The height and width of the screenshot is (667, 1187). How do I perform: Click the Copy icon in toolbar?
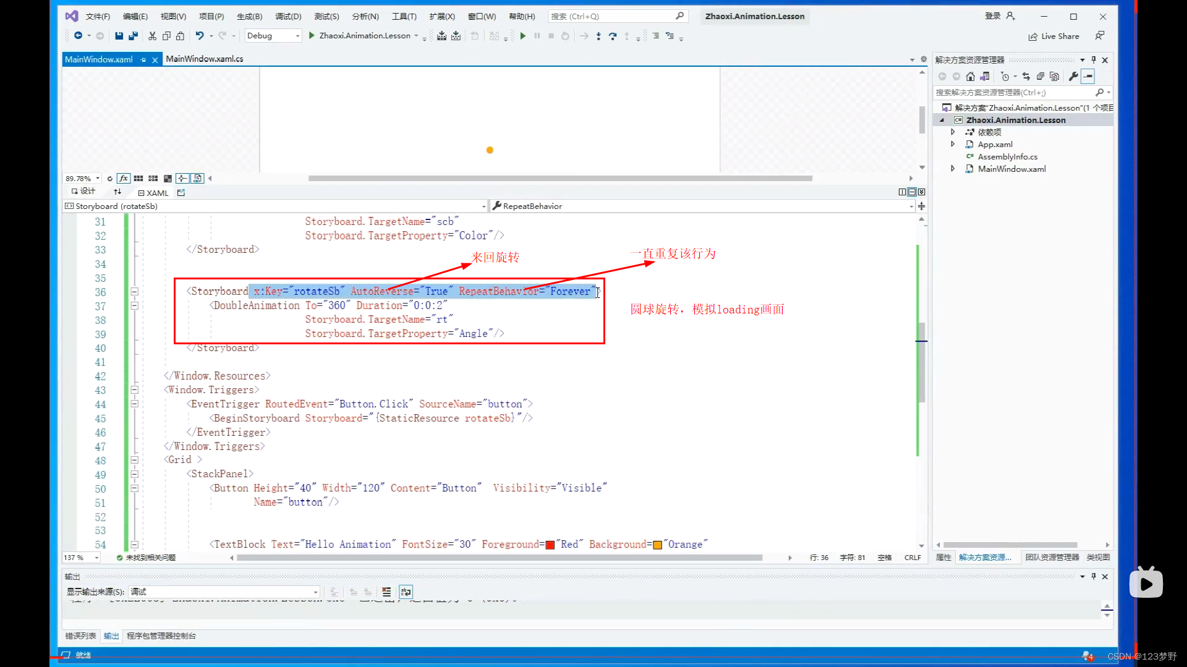pos(166,36)
